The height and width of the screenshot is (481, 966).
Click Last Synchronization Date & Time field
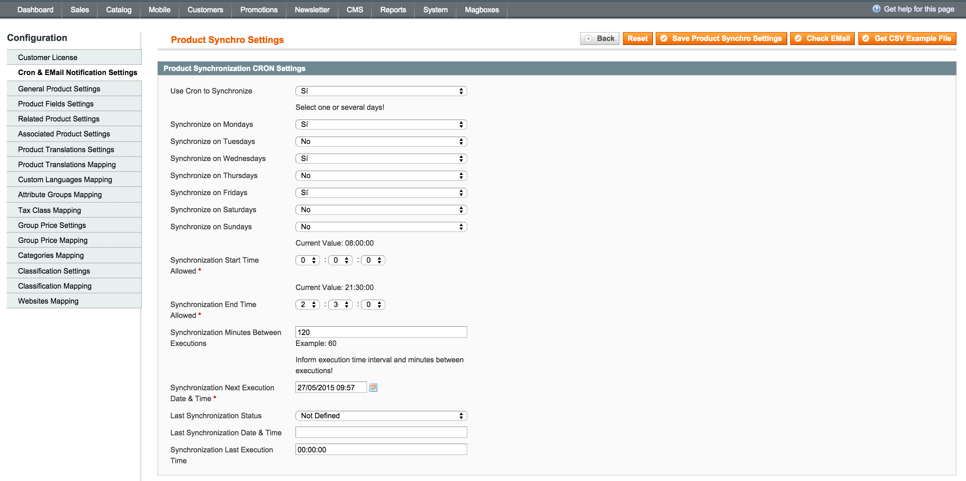[381, 432]
